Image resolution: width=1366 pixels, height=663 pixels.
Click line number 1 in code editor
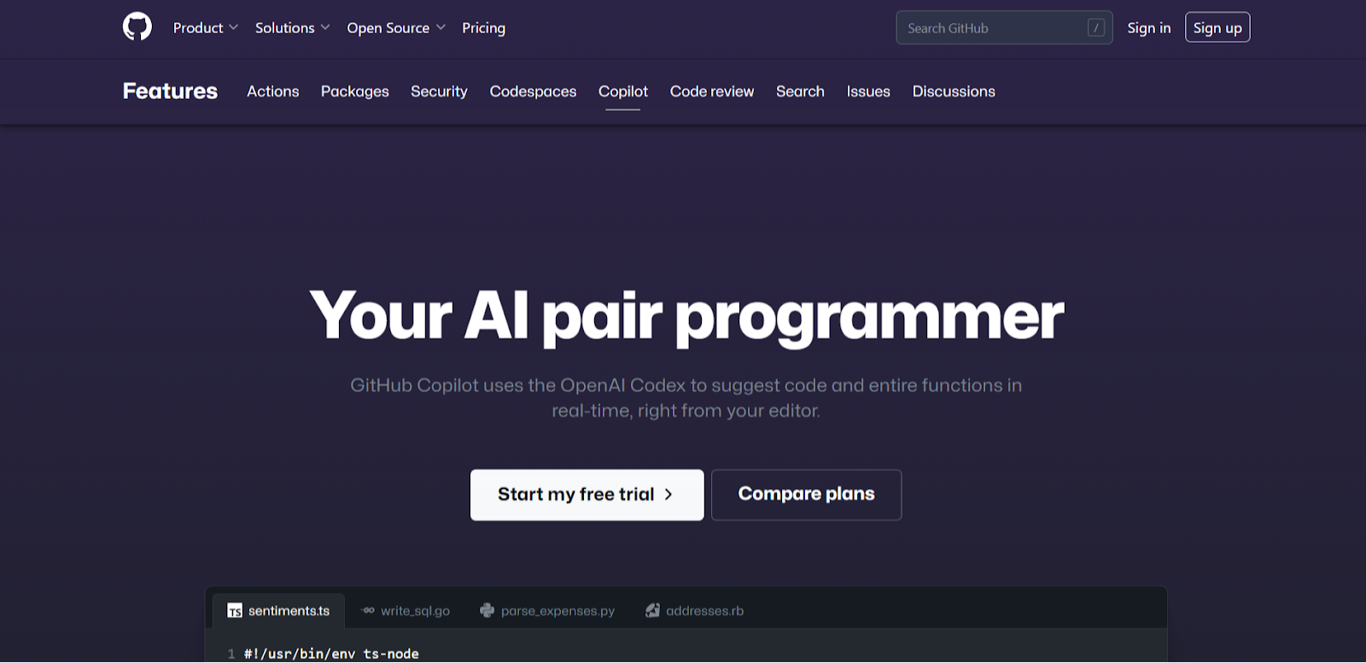coord(231,654)
